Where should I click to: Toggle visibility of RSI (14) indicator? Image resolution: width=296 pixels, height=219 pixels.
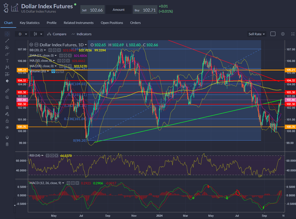(x=48, y=156)
